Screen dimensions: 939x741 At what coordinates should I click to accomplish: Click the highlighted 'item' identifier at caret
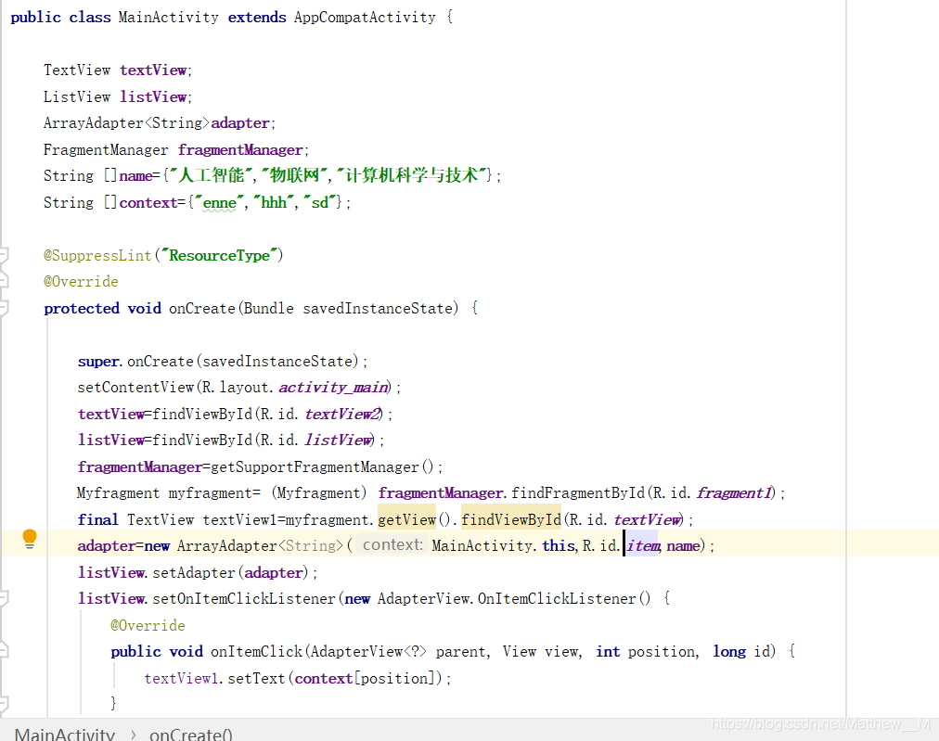pyautogui.click(x=643, y=546)
